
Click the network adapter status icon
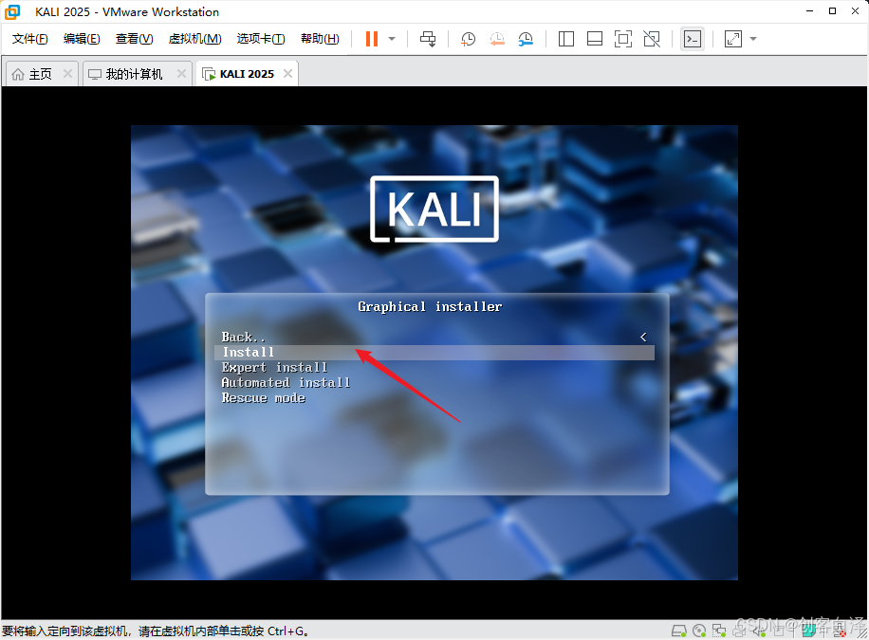tap(719, 631)
